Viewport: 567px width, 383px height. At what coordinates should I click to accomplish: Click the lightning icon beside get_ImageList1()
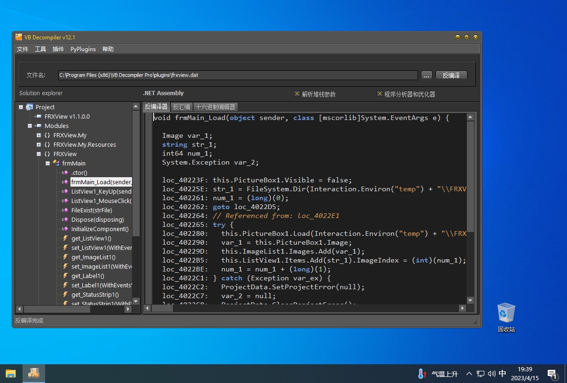(66, 257)
